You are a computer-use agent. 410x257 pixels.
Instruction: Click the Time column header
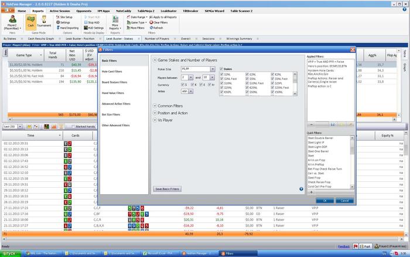30,136
